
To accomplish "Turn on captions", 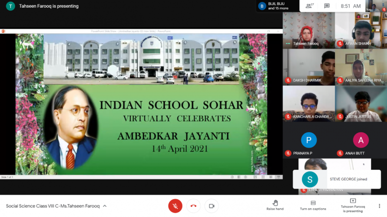I will [313, 205].
